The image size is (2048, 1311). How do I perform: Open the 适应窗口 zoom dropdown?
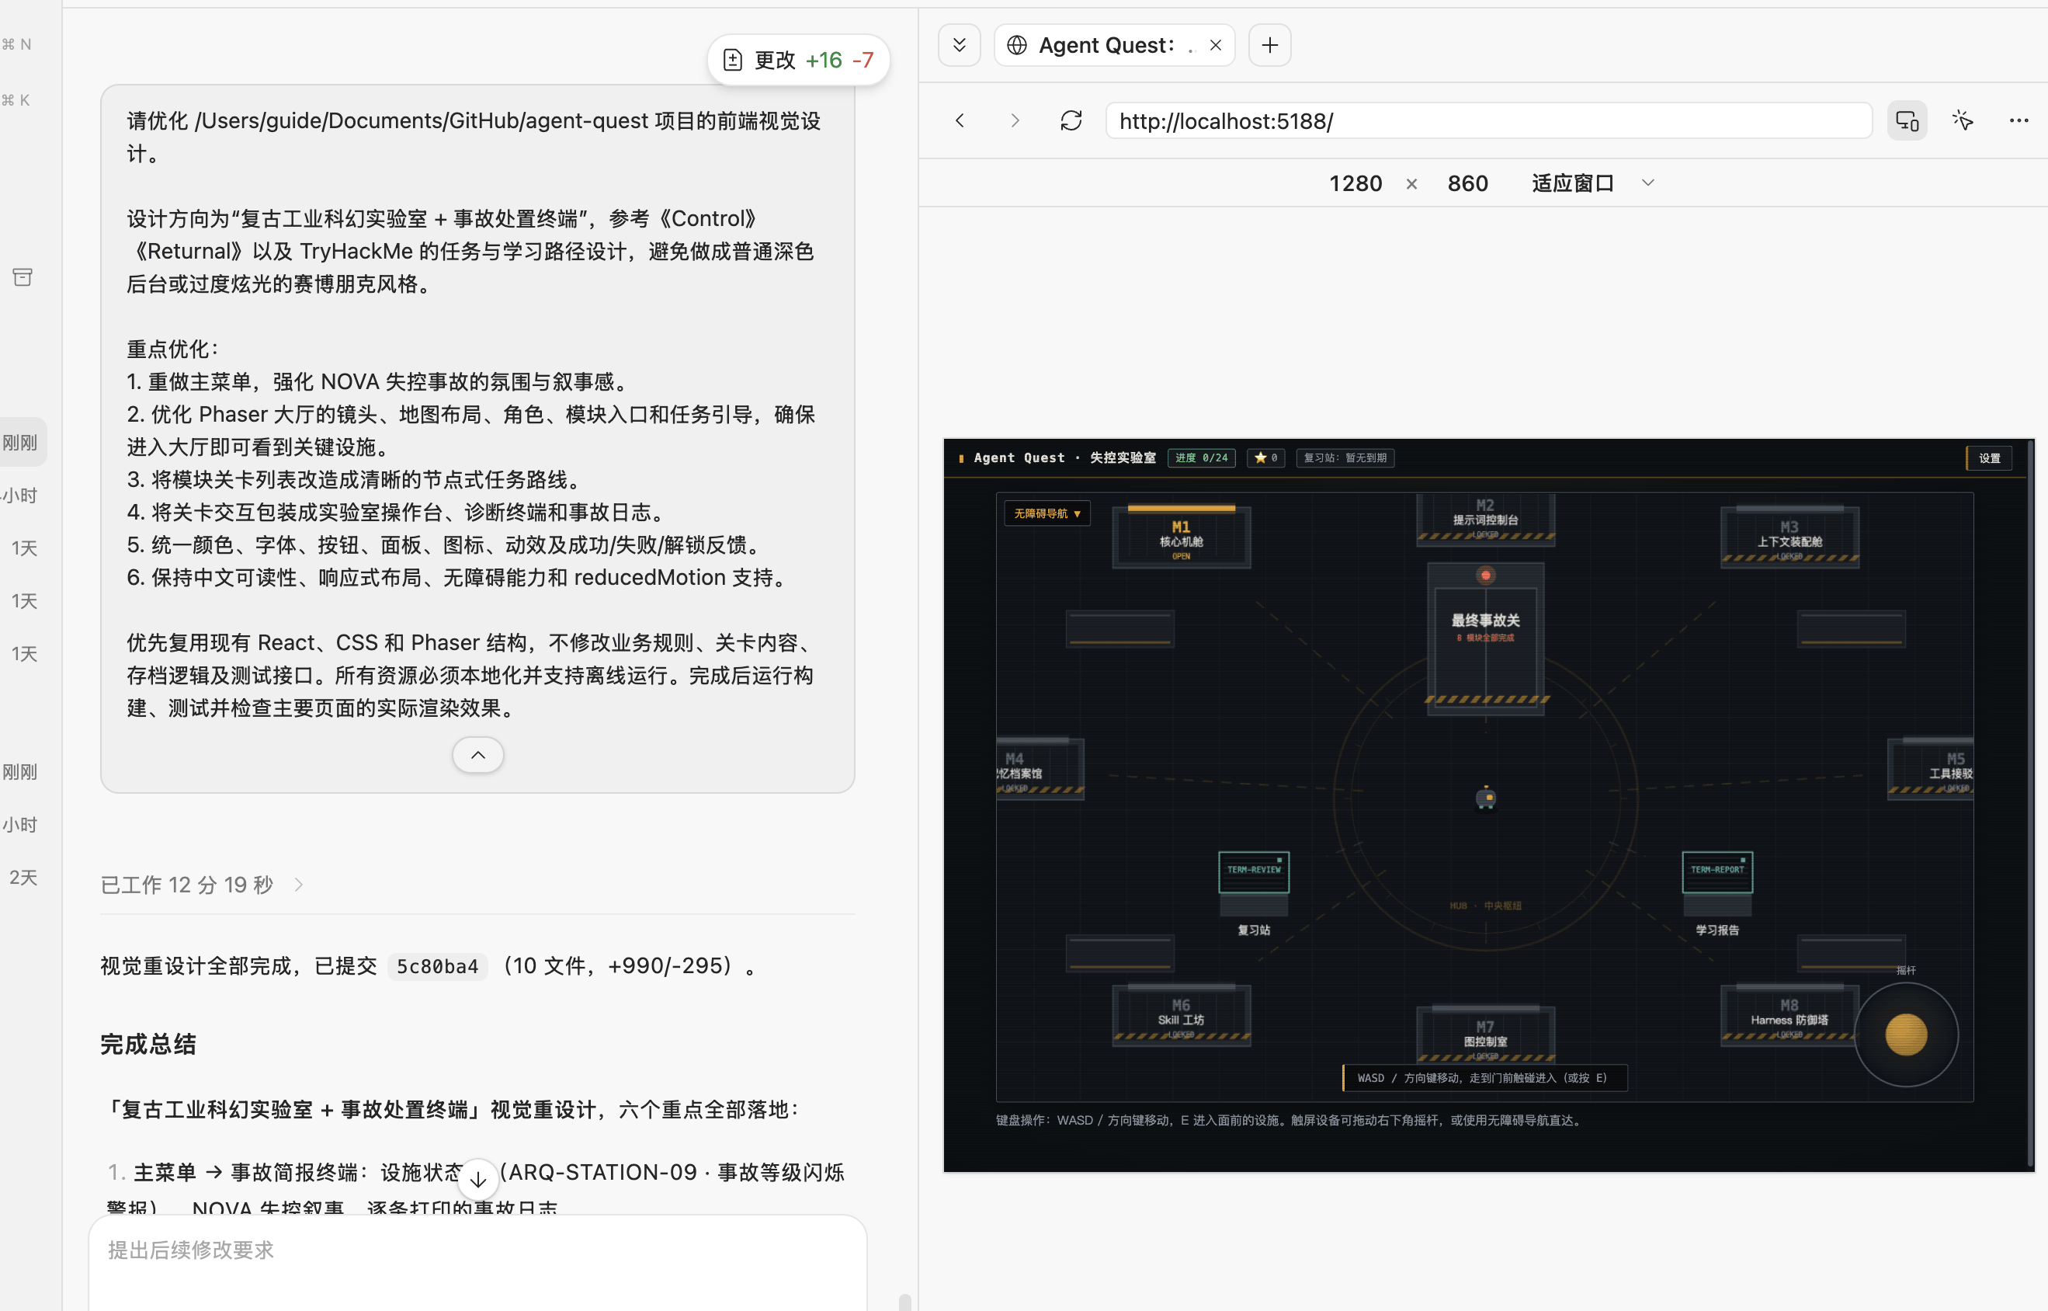click(1593, 183)
